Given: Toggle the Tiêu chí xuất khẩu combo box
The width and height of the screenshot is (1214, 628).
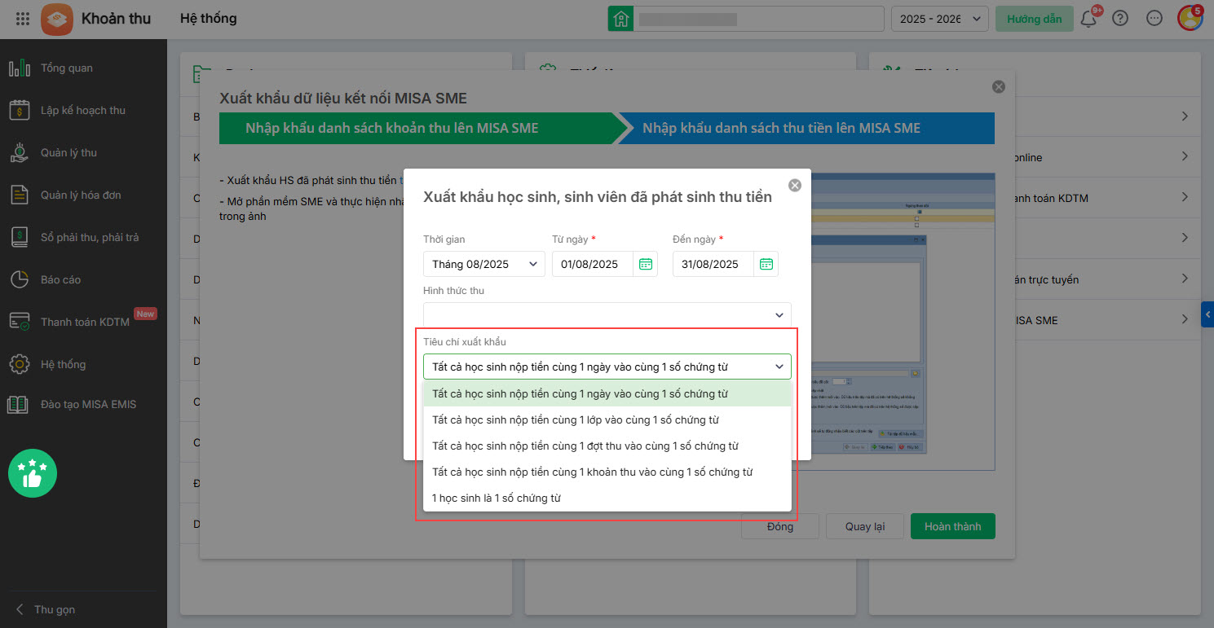Looking at the screenshot, I should tap(607, 367).
